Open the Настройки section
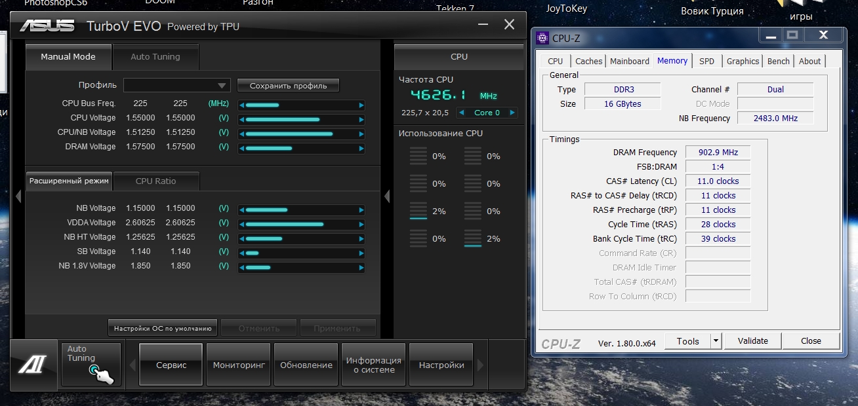858x406 pixels. tap(441, 365)
